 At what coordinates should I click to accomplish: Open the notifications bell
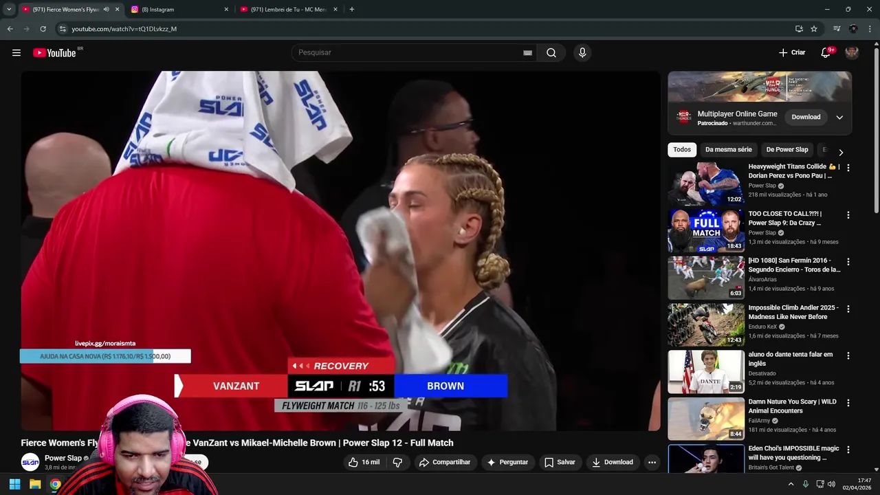[826, 53]
